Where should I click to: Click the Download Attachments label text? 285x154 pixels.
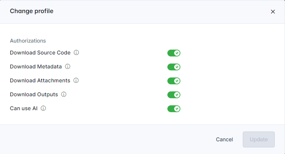40,80
